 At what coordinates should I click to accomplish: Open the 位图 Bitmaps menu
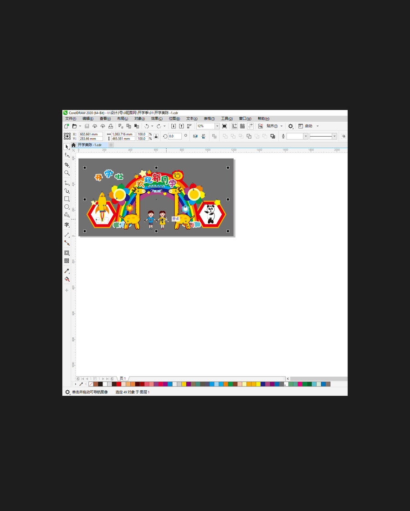coord(174,119)
